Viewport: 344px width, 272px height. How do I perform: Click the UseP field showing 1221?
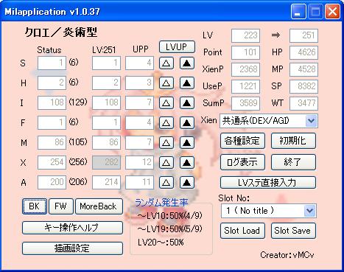coord(245,86)
